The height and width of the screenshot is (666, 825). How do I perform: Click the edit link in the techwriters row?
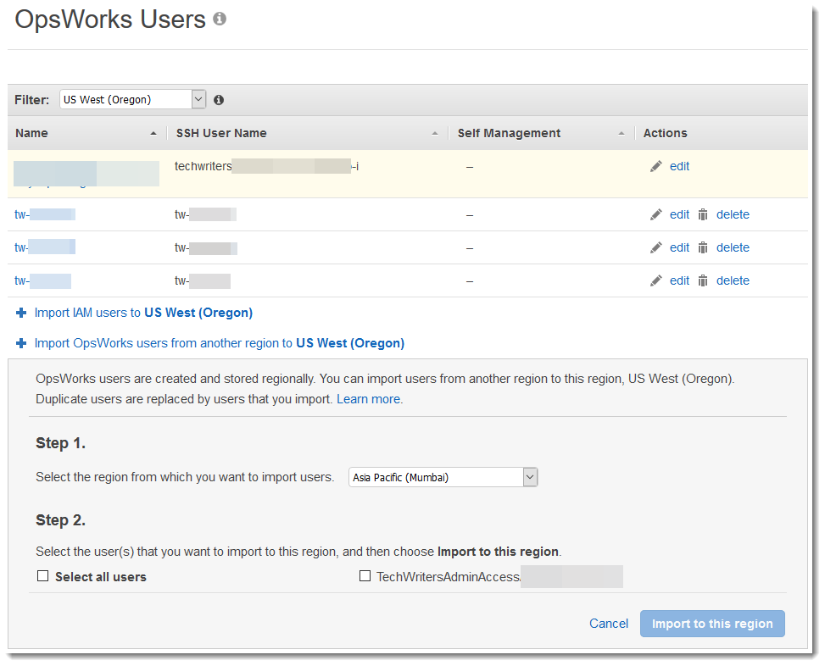coord(679,167)
